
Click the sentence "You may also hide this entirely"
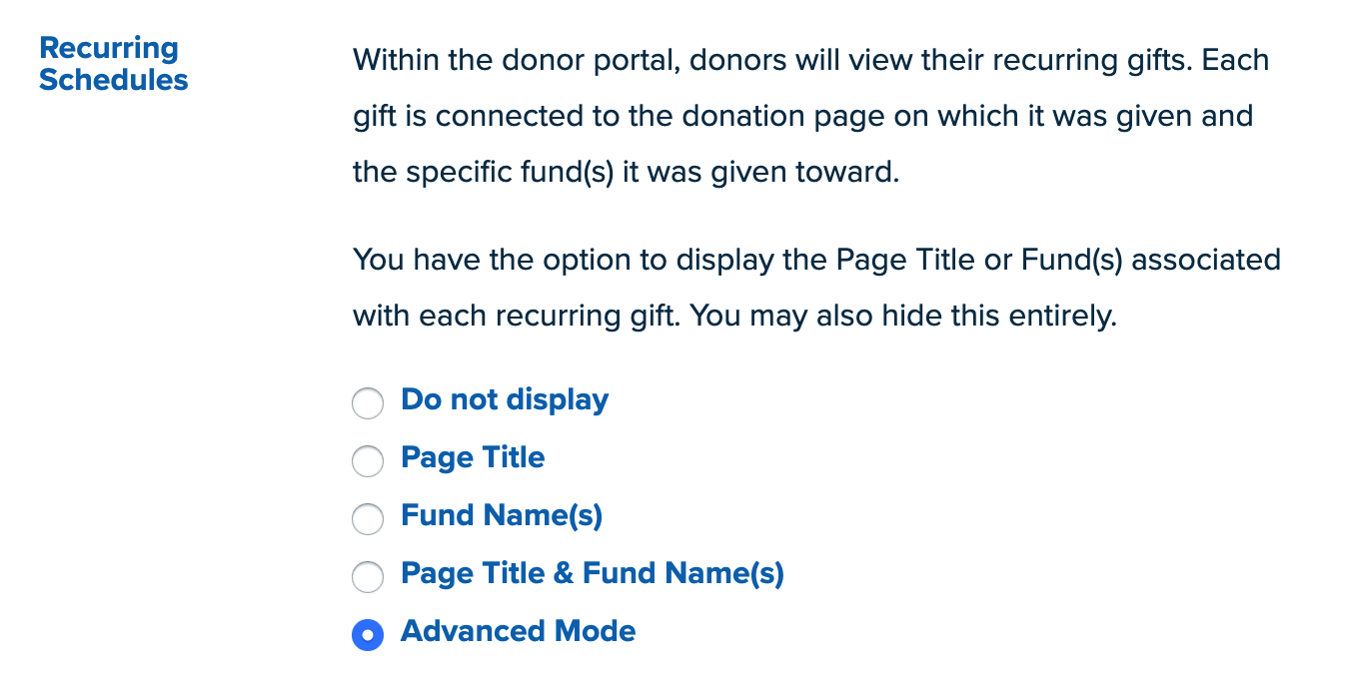click(x=902, y=316)
